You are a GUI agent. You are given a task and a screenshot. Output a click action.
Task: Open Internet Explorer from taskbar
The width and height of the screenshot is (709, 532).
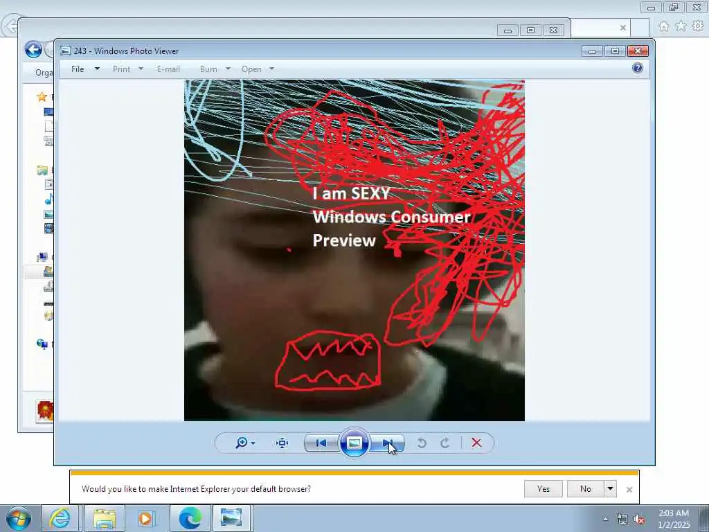coord(60,518)
